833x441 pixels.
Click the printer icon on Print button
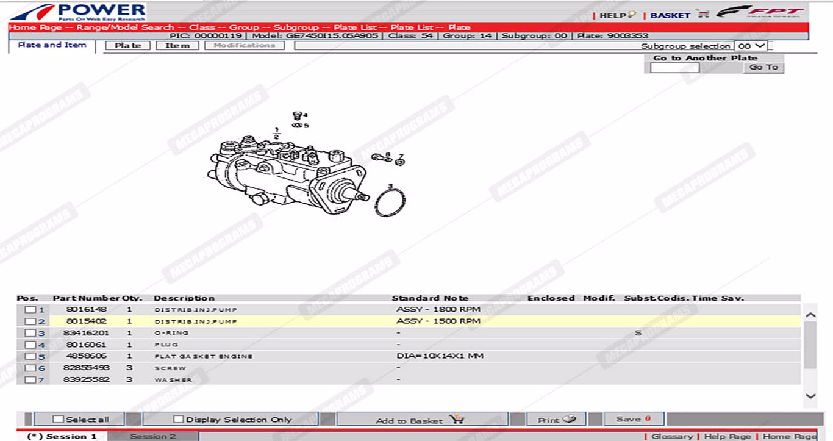click(x=570, y=419)
